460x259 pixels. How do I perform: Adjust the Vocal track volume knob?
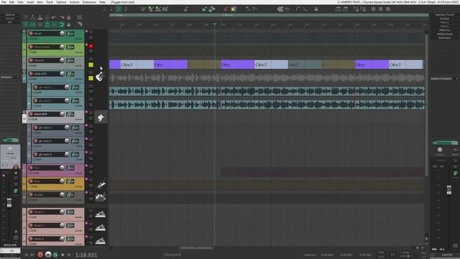(62, 33)
